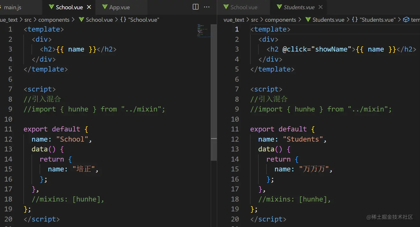Screen dimensions: 420x227
Task: Click Vue logo on School.vue tab beside Students.vue
Action: [226, 7]
